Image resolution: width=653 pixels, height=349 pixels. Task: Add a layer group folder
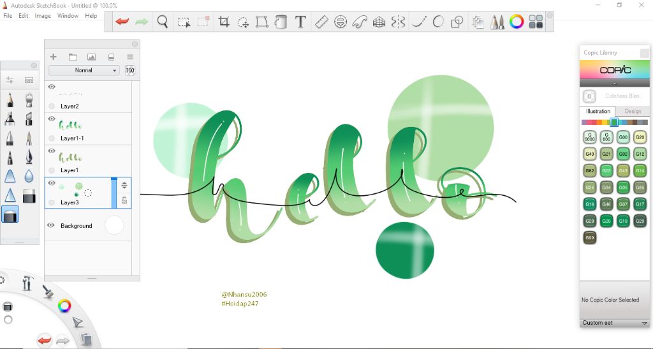pyautogui.click(x=73, y=57)
